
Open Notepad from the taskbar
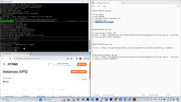click(x=130, y=99)
